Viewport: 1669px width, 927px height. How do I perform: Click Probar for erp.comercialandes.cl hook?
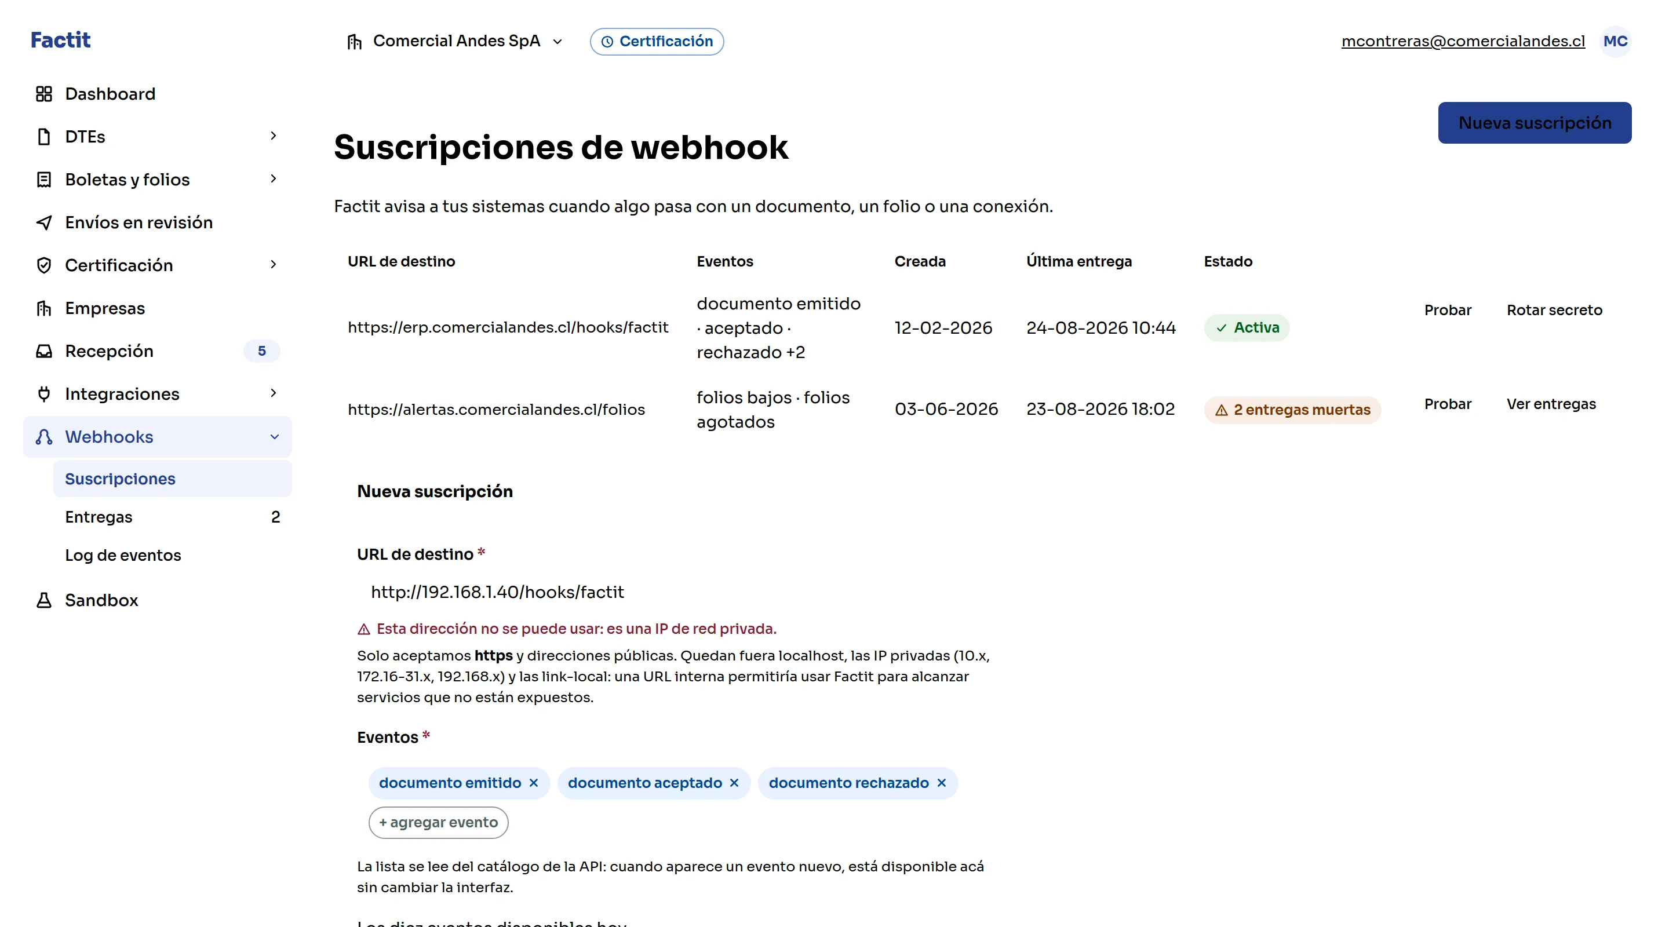(x=1448, y=311)
